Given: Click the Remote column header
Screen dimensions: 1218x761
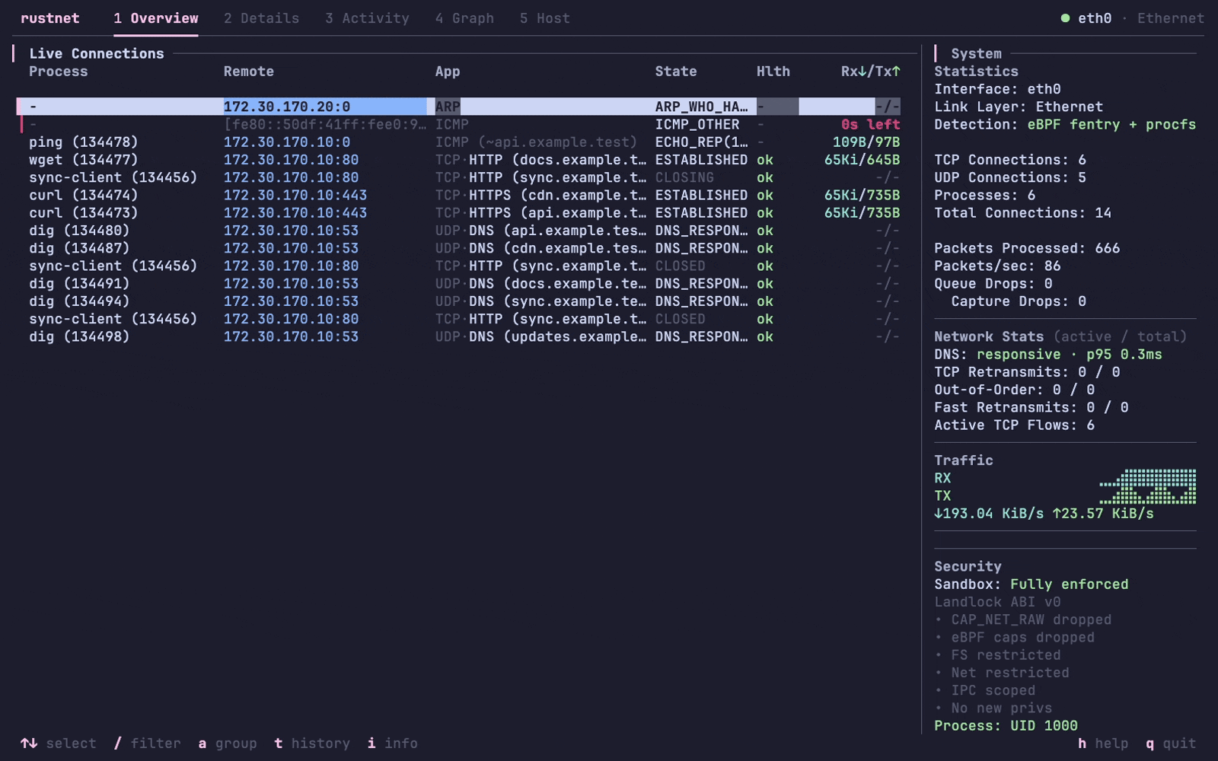Looking at the screenshot, I should [249, 72].
